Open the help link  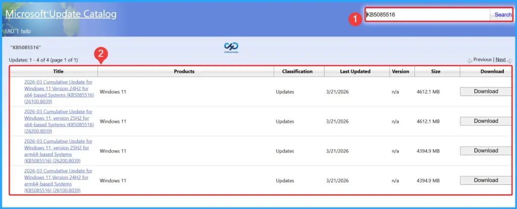coord(26,31)
